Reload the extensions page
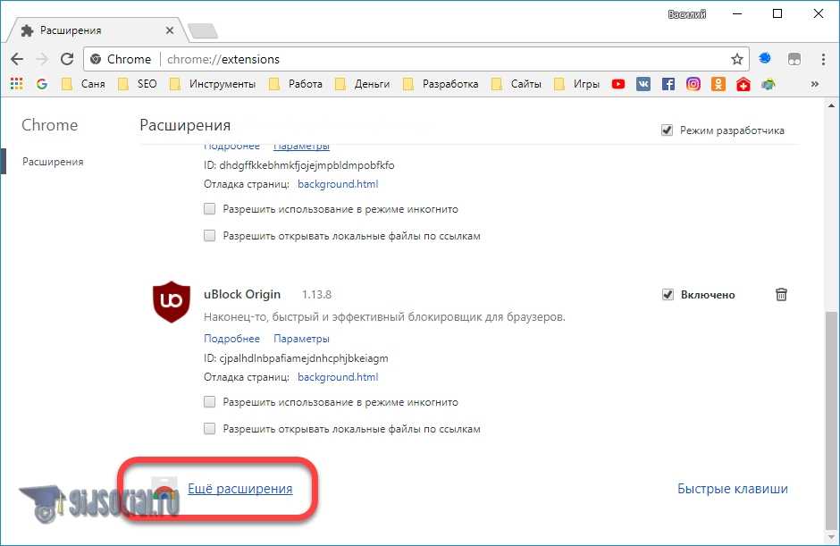Screen dimensions: 840x546 tap(67, 59)
